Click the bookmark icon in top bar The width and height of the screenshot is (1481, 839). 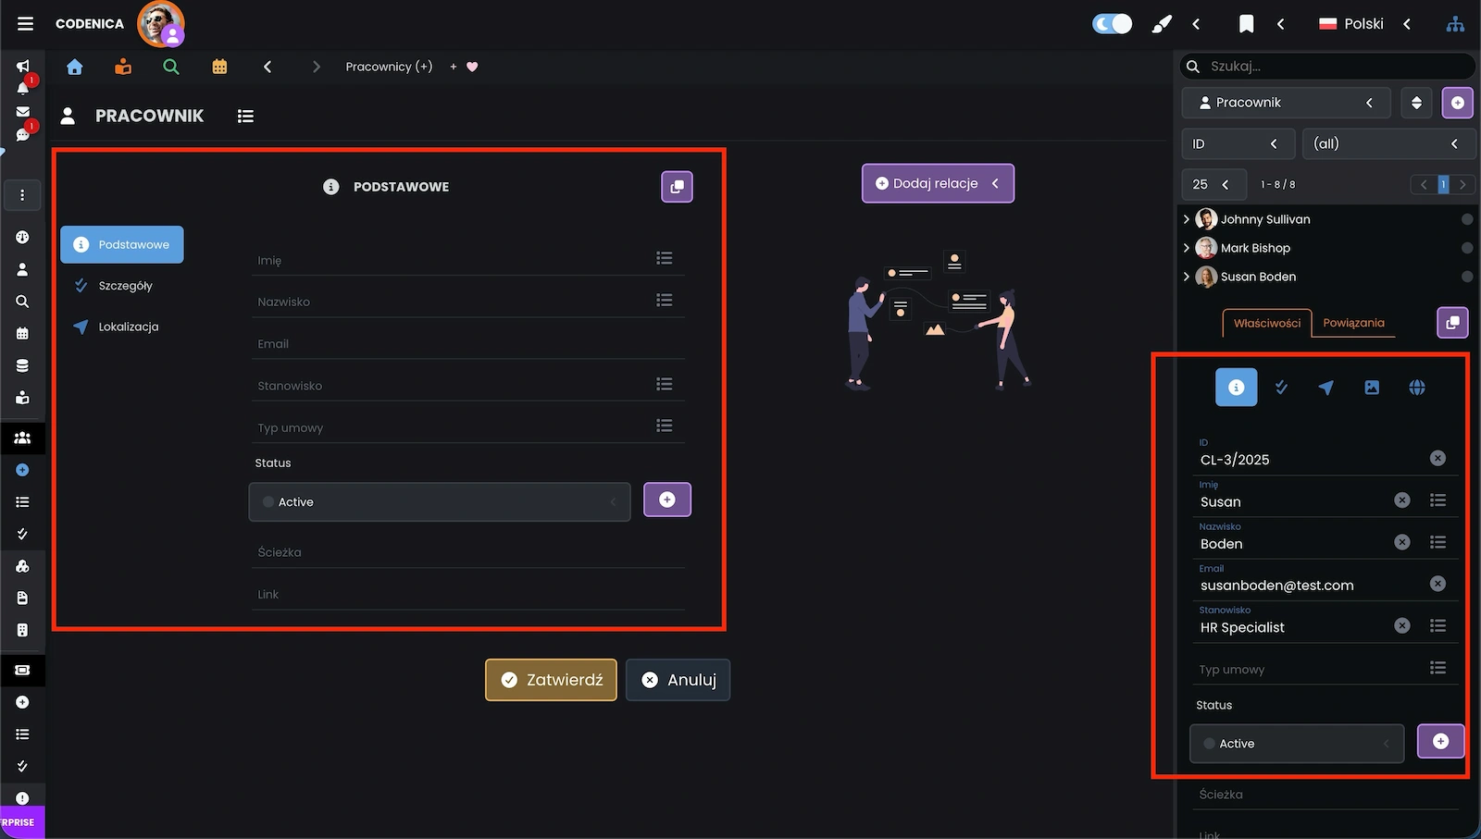click(x=1246, y=24)
